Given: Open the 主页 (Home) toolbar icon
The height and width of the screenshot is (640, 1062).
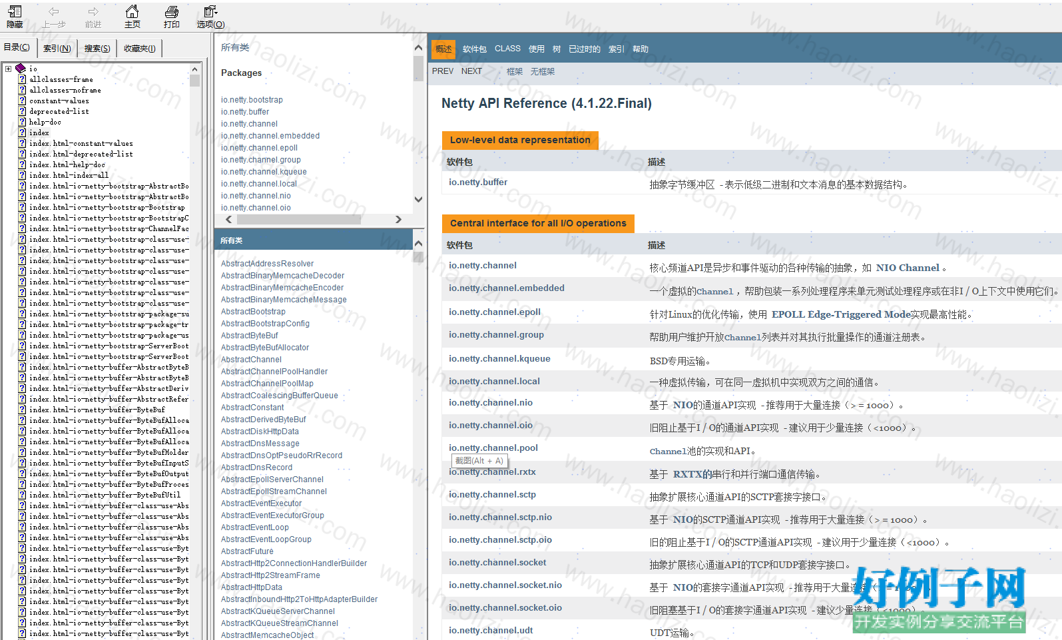Looking at the screenshot, I should click(x=133, y=17).
